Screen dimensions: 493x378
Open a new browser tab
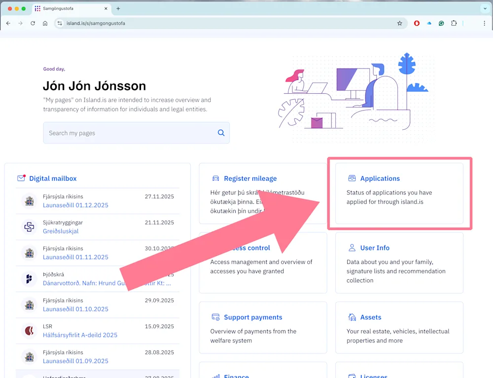tap(118, 9)
